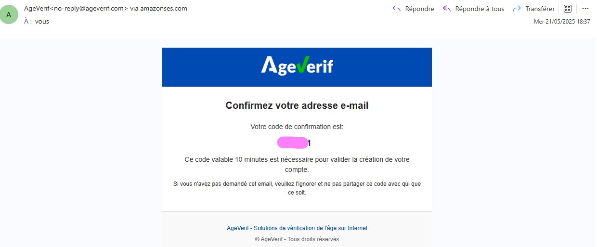Viewport: 597px width, 247px height.
Task: Click the "À :" recipient label
Action: pos(28,22)
